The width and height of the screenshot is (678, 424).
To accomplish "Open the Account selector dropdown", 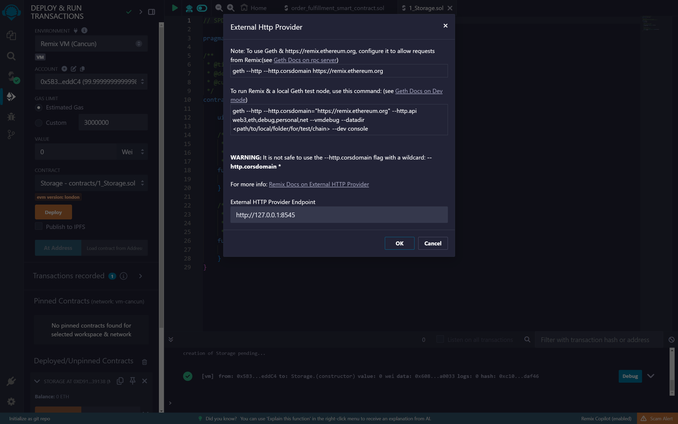I will [x=91, y=82].
